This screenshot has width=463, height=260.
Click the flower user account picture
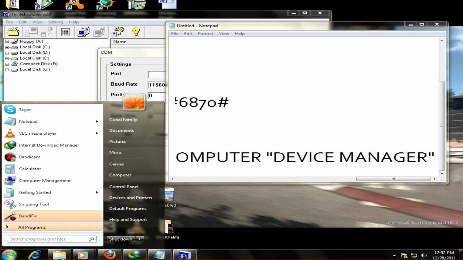tap(134, 101)
